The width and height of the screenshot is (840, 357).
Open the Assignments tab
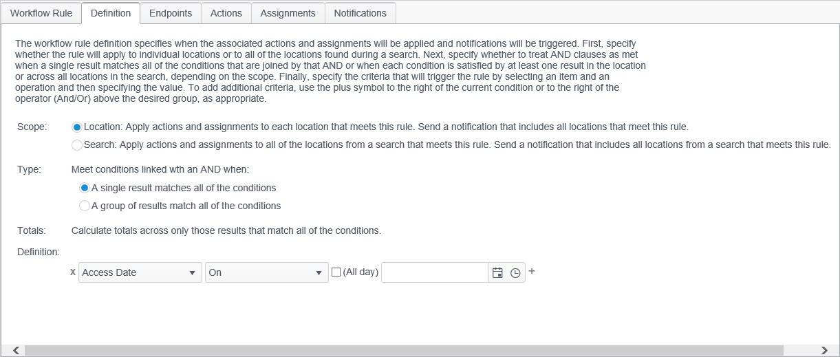pos(288,13)
